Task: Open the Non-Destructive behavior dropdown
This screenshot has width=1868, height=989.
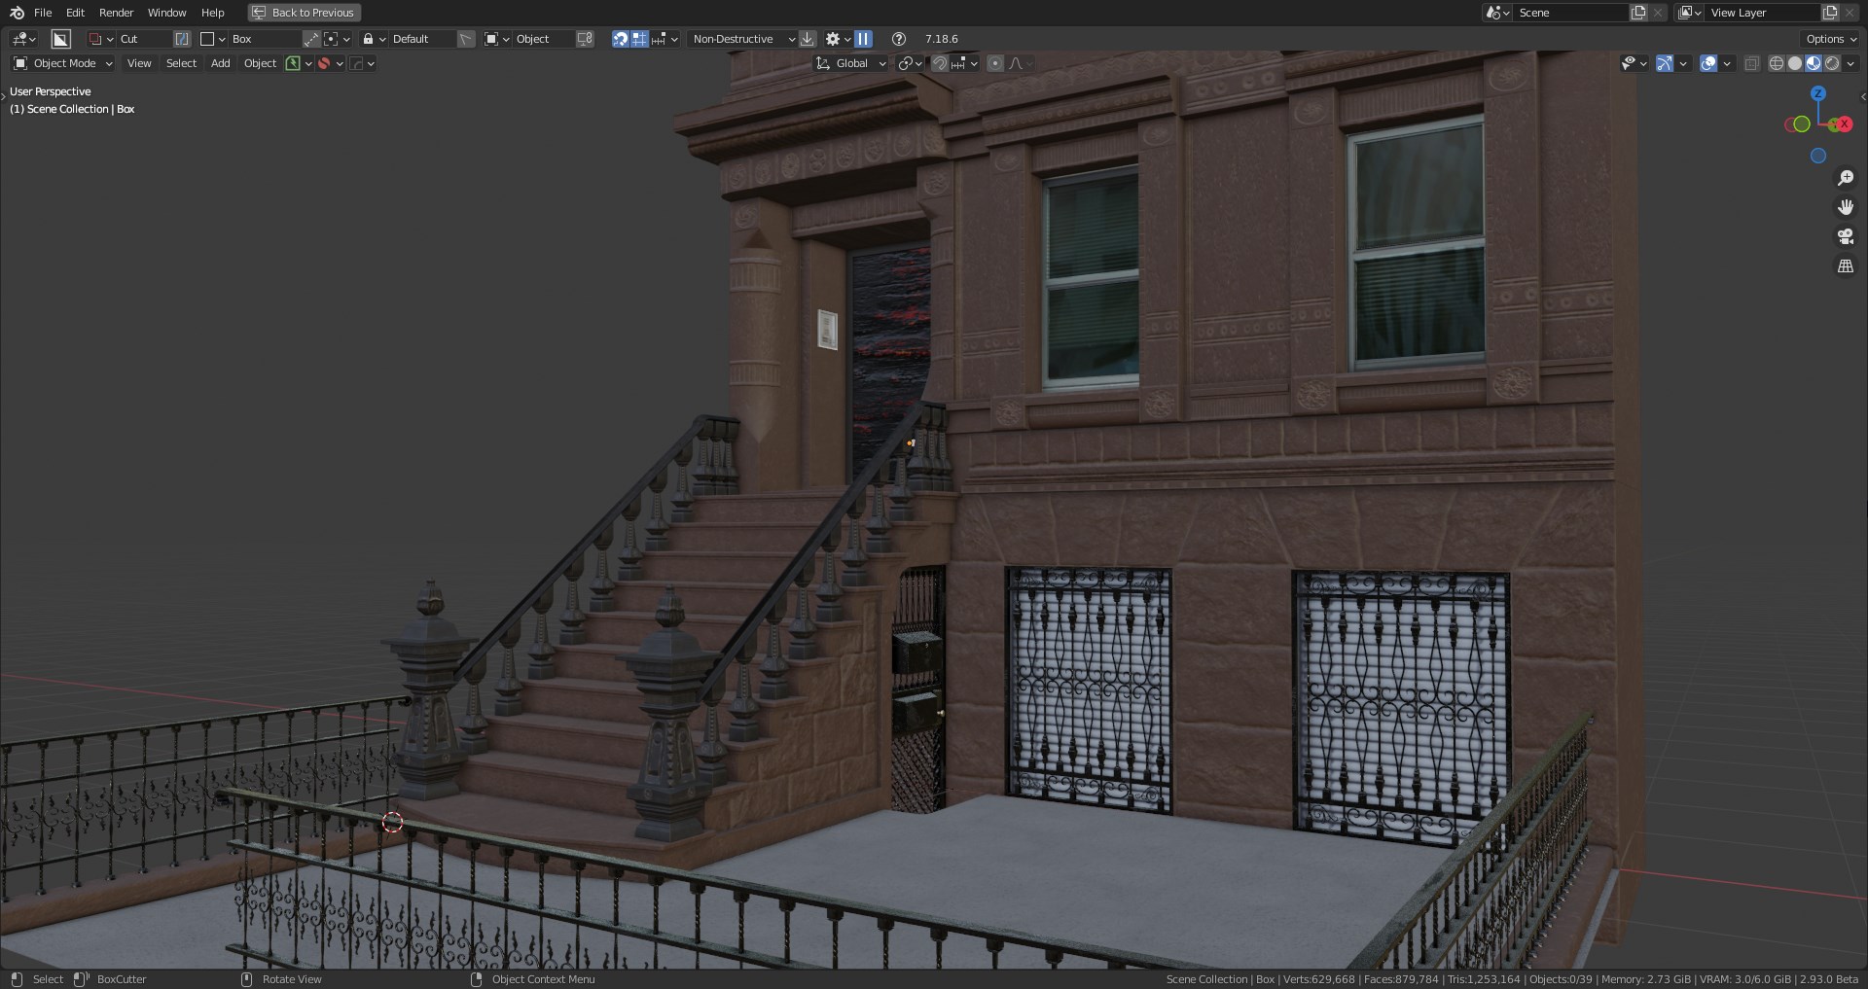Action: (742, 39)
